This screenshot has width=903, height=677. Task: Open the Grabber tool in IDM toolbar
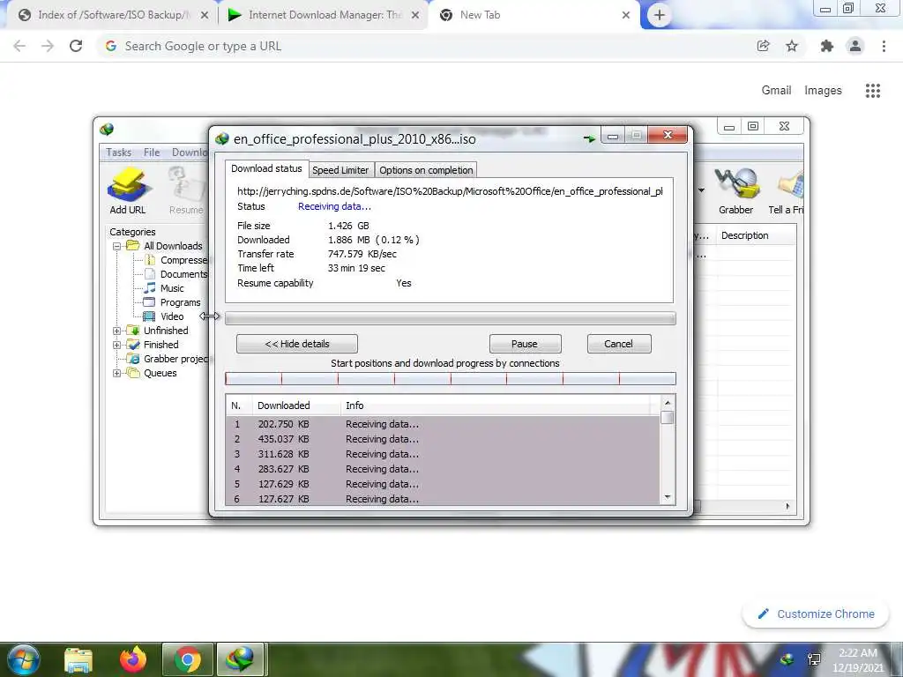tap(735, 190)
